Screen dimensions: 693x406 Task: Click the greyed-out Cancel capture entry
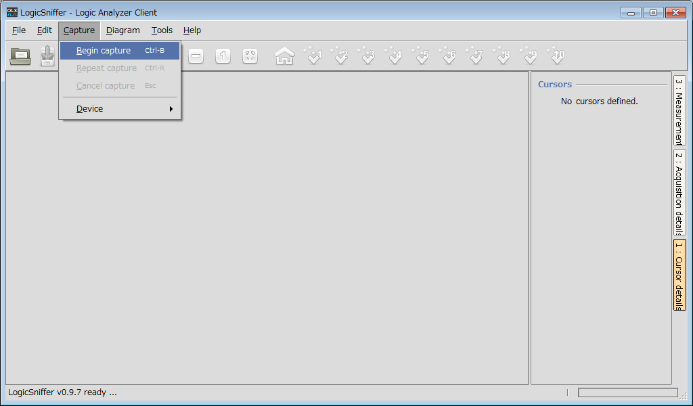120,86
